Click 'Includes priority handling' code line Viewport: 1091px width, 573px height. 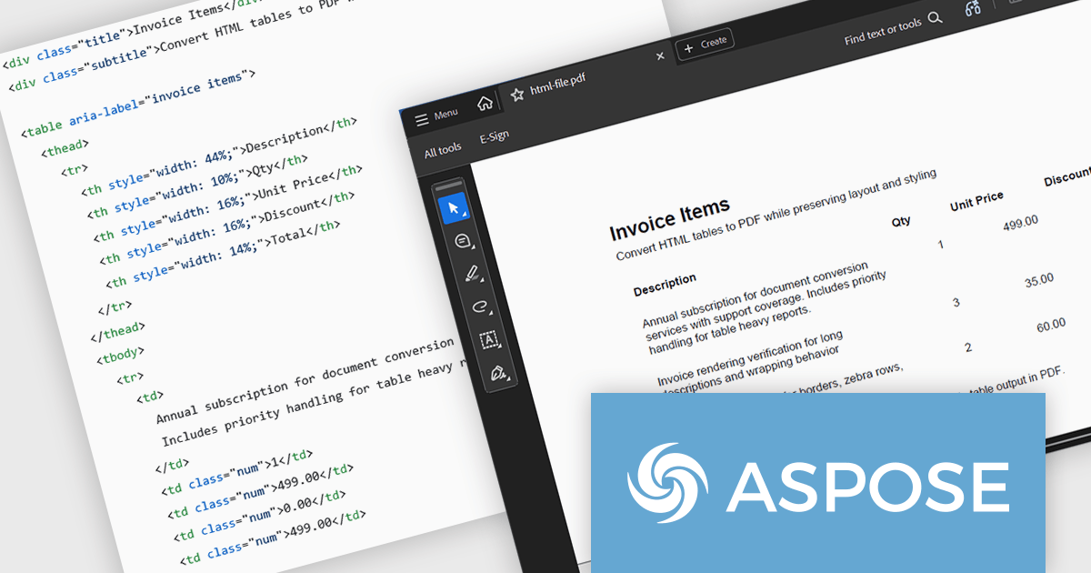[314, 401]
